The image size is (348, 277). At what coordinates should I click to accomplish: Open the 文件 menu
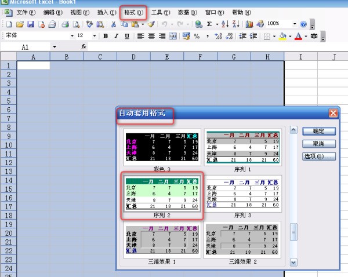(x=26, y=12)
